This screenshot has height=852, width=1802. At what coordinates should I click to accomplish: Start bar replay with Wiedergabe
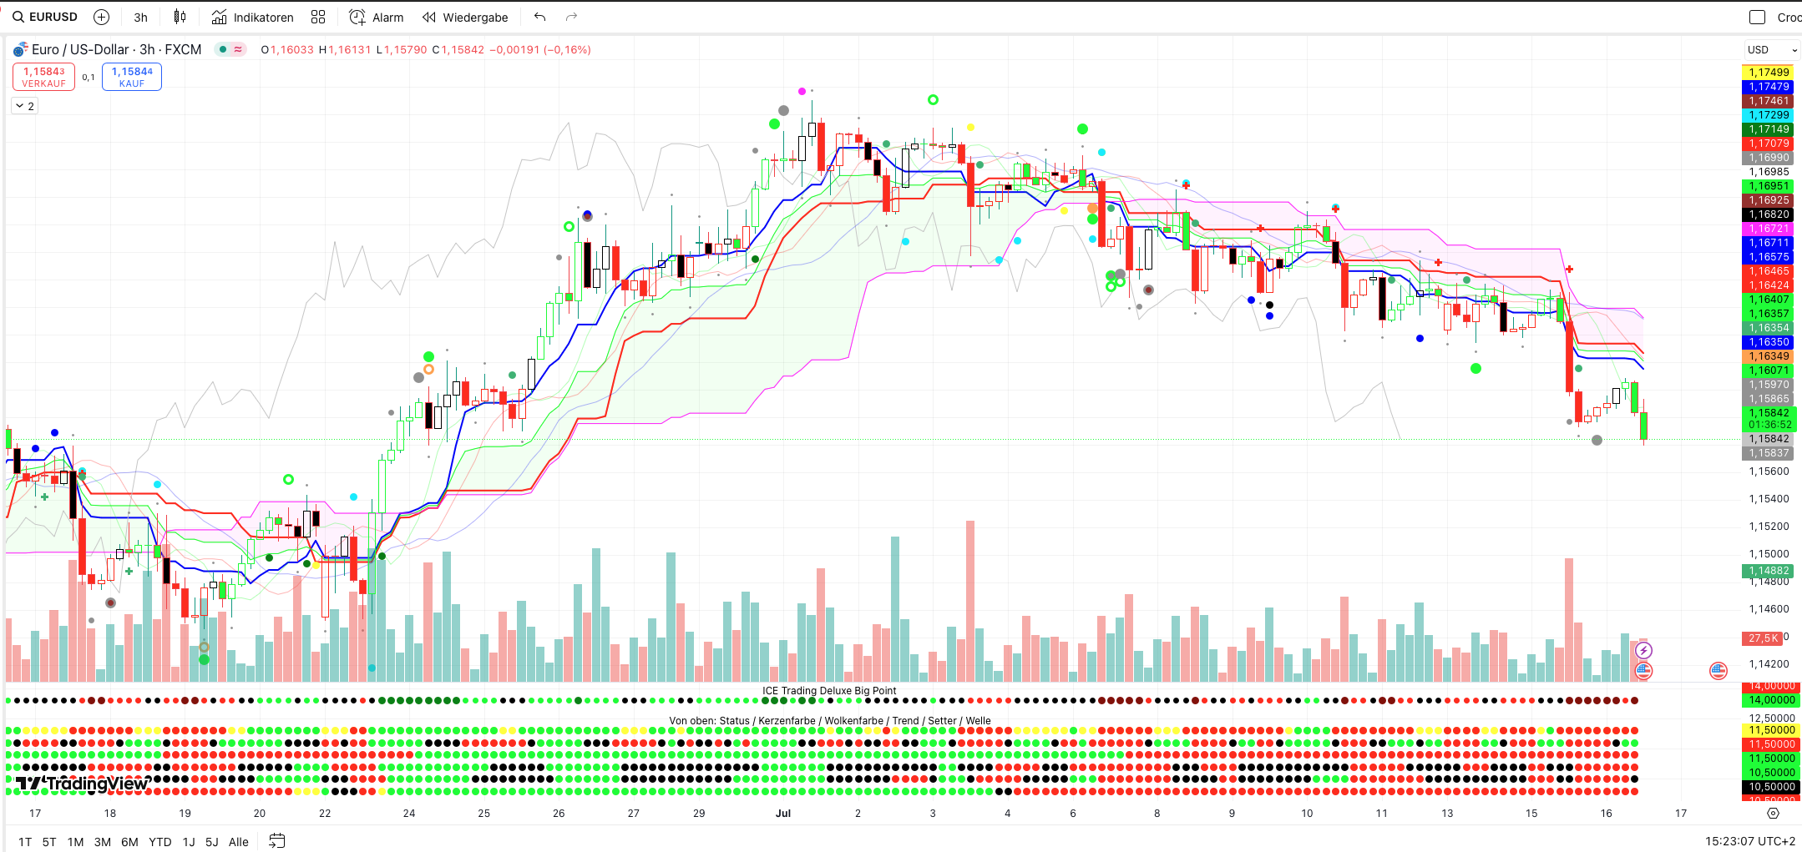tap(465, 17)
